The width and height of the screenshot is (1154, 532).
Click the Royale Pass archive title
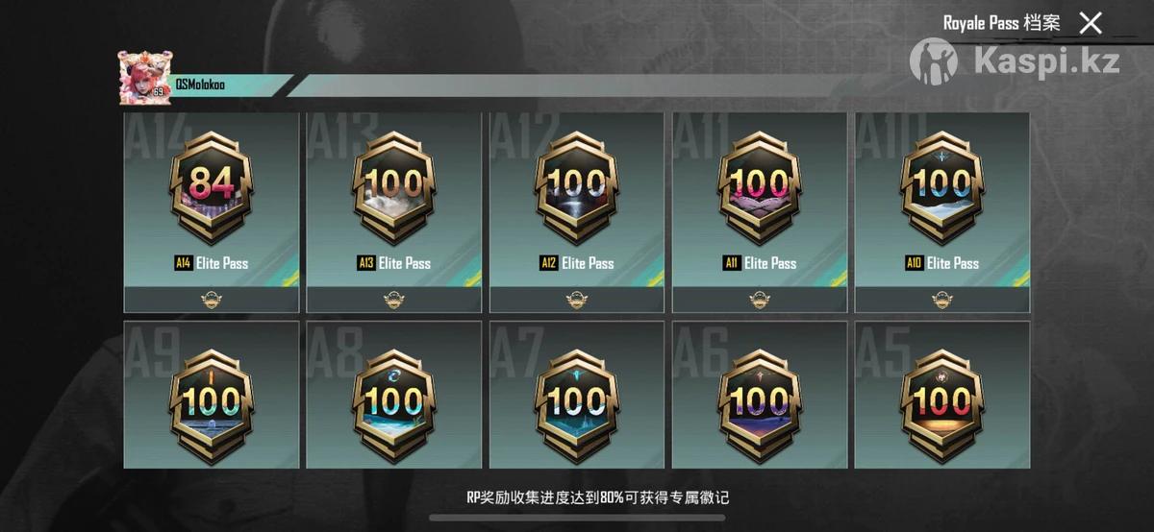pyautogui.click(x=1001, y=23)
